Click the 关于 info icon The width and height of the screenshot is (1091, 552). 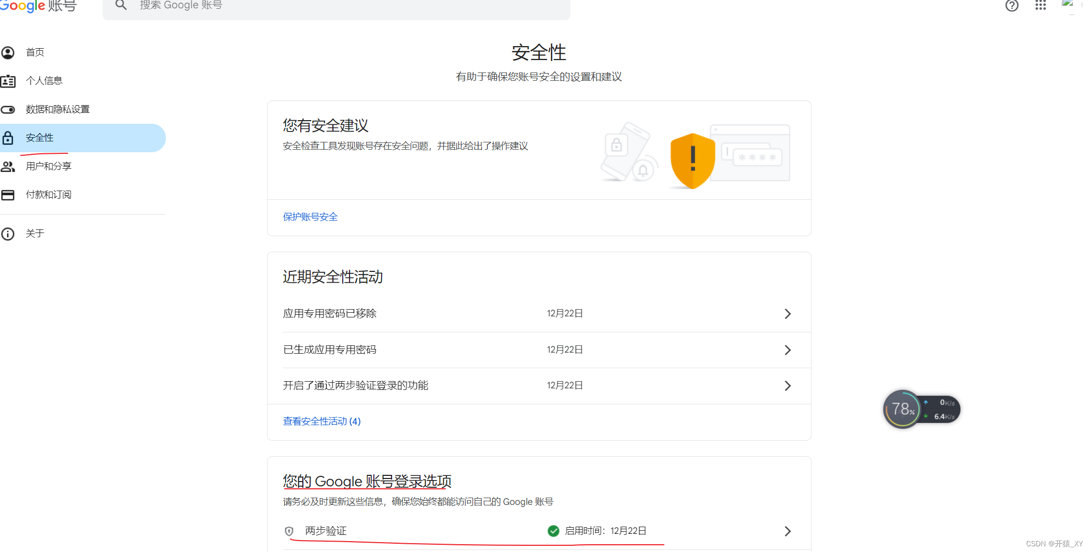(x=8, y=234)
